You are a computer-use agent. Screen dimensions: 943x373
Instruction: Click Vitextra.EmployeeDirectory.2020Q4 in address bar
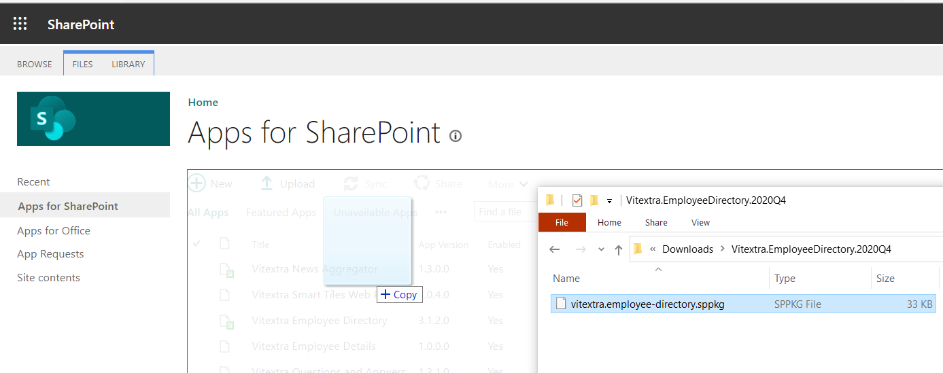point(811,249)
